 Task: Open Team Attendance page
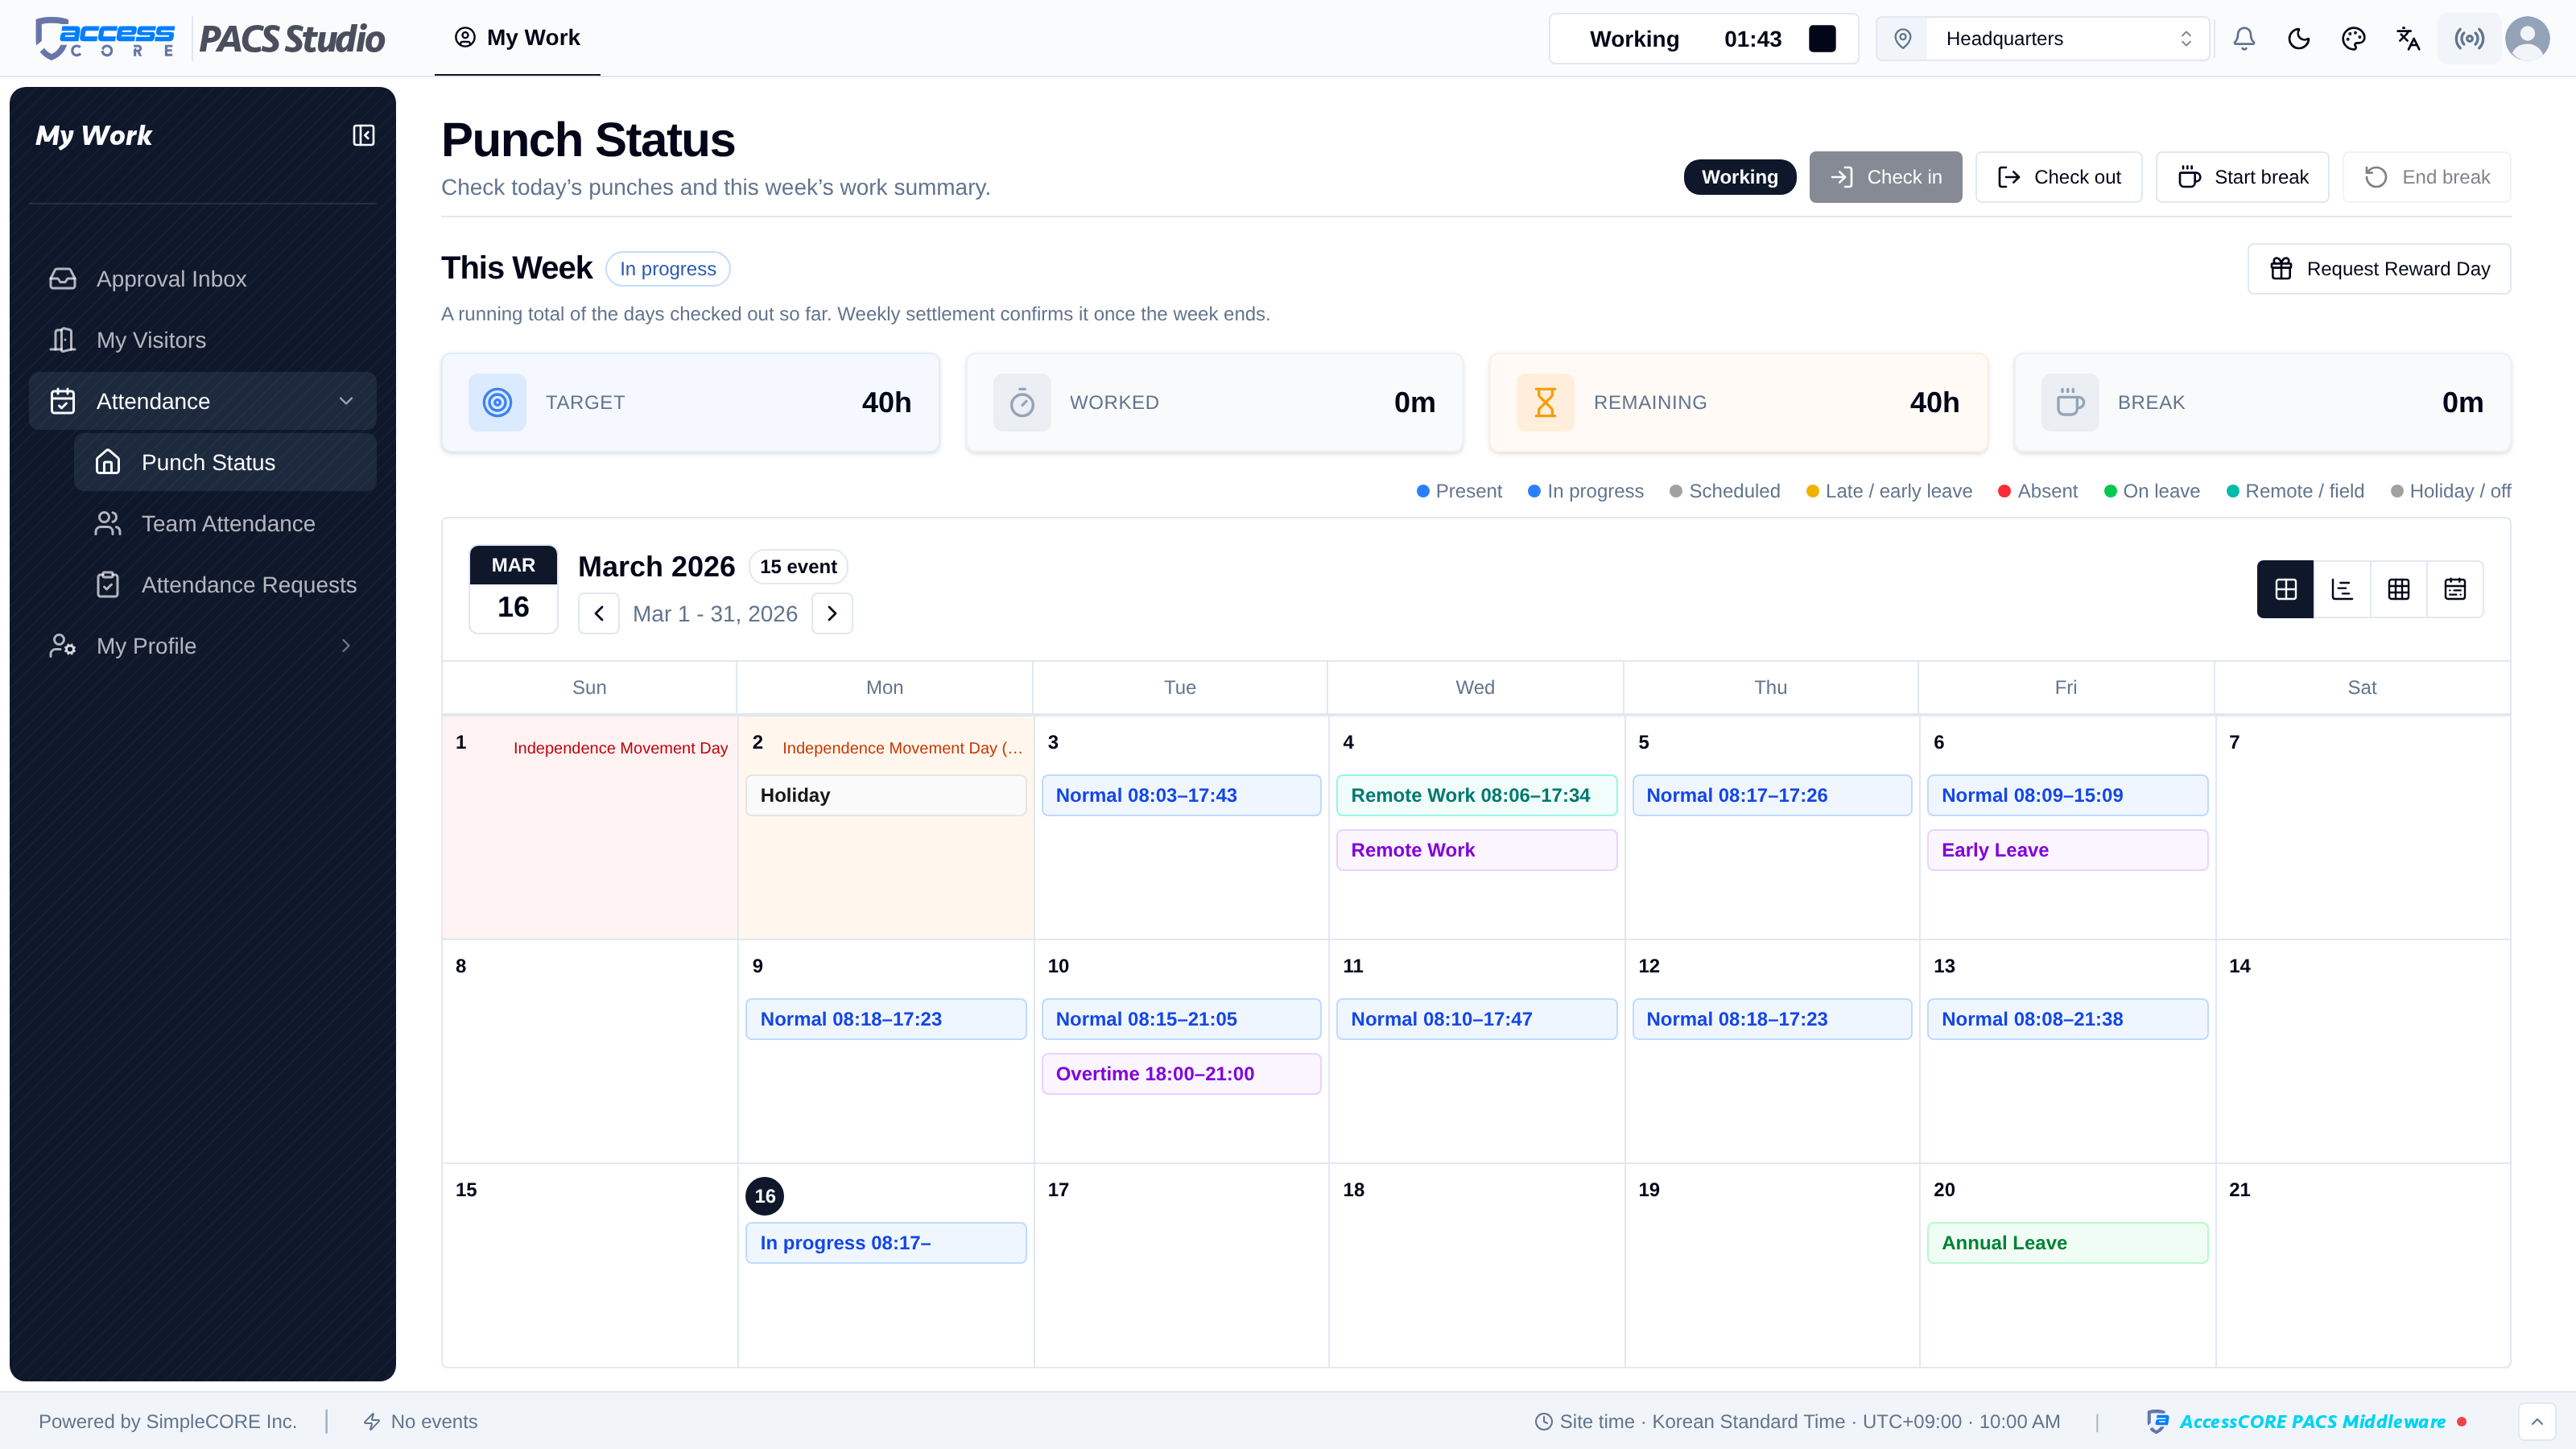tap(225, 524)
